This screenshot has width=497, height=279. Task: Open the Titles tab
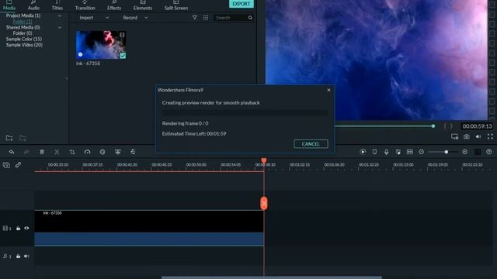pyautogui.click(x=57, y=5)
